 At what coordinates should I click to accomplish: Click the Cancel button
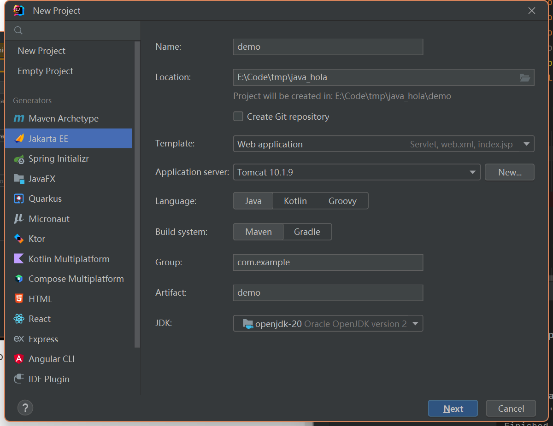(511, 408)
